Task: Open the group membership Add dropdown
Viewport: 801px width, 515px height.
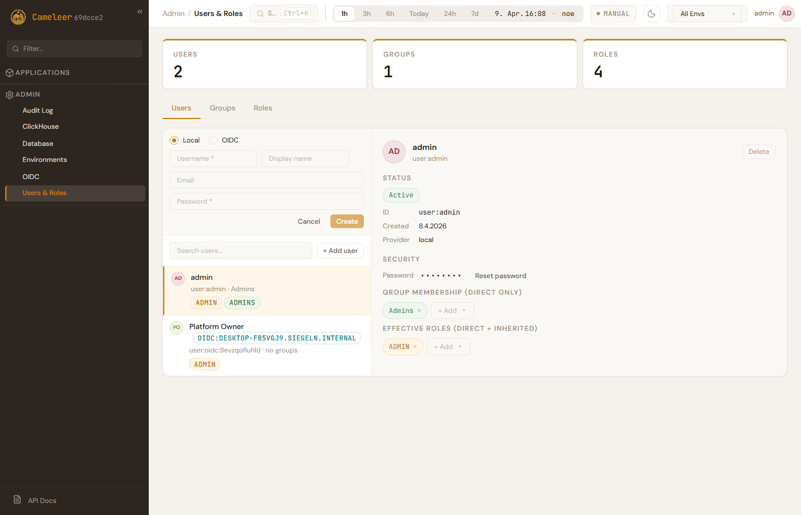Action: (452, 311)
